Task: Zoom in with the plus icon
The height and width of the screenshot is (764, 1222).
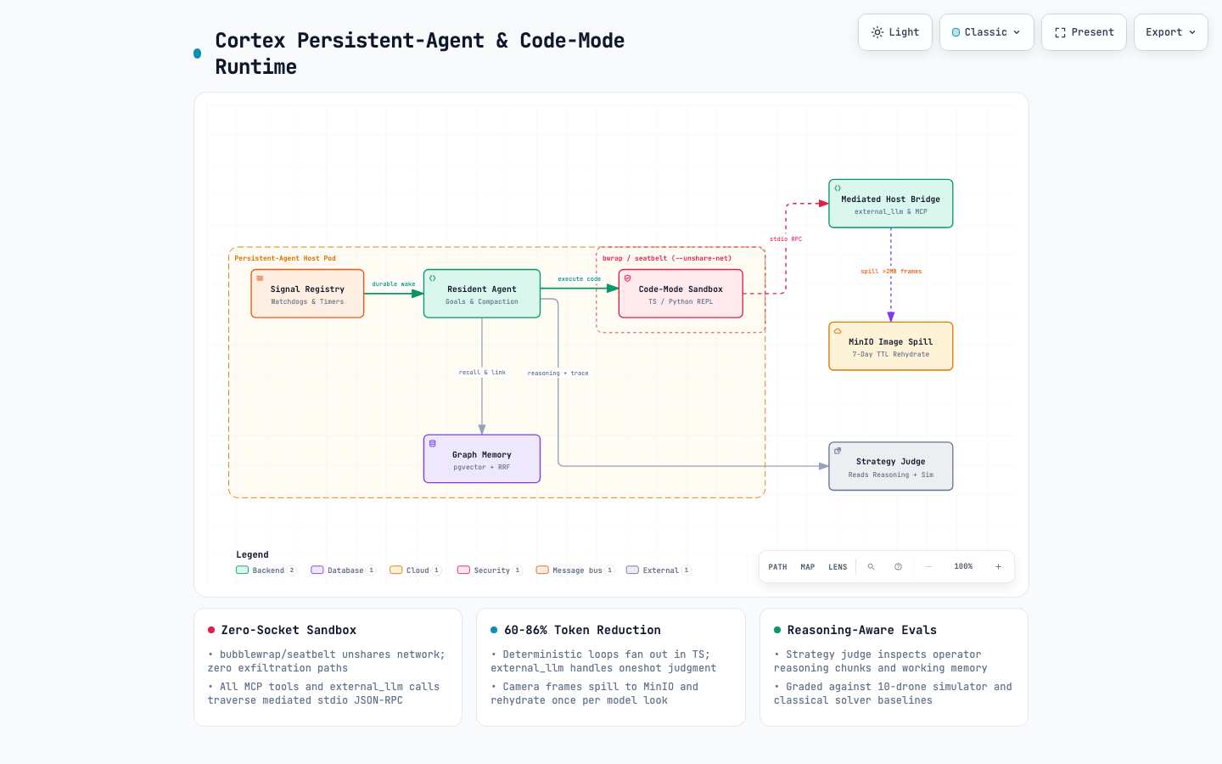Action: pyautogui.click(x=998, y=567)
